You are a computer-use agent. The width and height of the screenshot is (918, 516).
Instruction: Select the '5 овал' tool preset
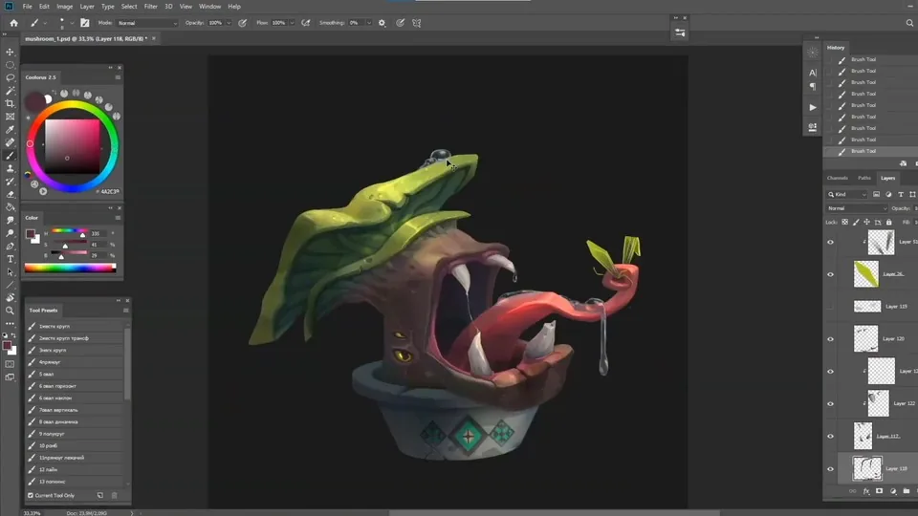[75, 374]
